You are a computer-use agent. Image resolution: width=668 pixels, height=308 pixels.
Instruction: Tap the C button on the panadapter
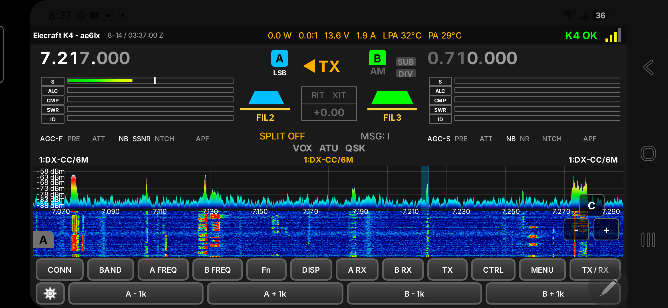point(591,205)
